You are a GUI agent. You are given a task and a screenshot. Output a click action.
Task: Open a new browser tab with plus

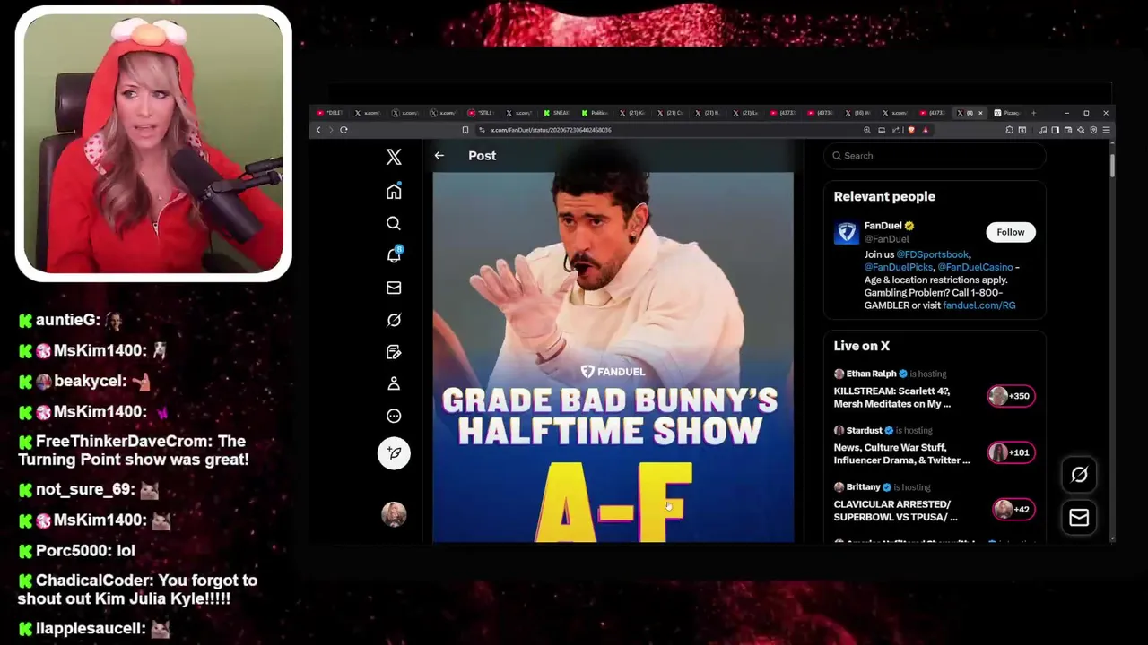(1033, 113)
